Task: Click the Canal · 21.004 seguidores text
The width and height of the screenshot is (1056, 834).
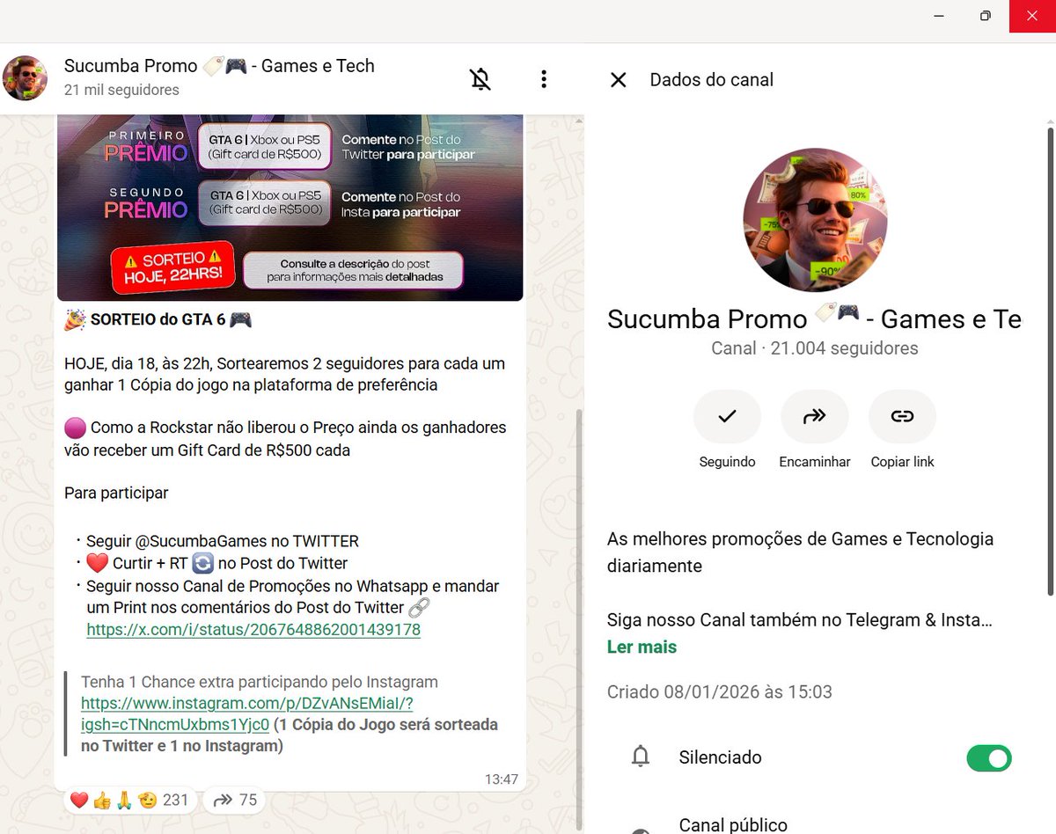Action: (x=814, y=348)
